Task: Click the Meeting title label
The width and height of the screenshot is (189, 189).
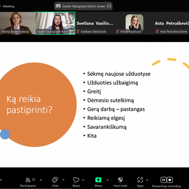Action: click(8, 6)
